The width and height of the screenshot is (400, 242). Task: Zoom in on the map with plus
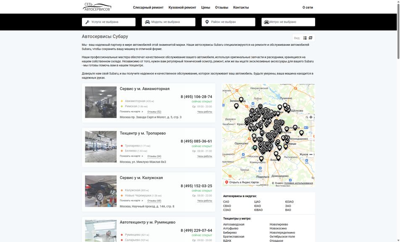[311, 117]
